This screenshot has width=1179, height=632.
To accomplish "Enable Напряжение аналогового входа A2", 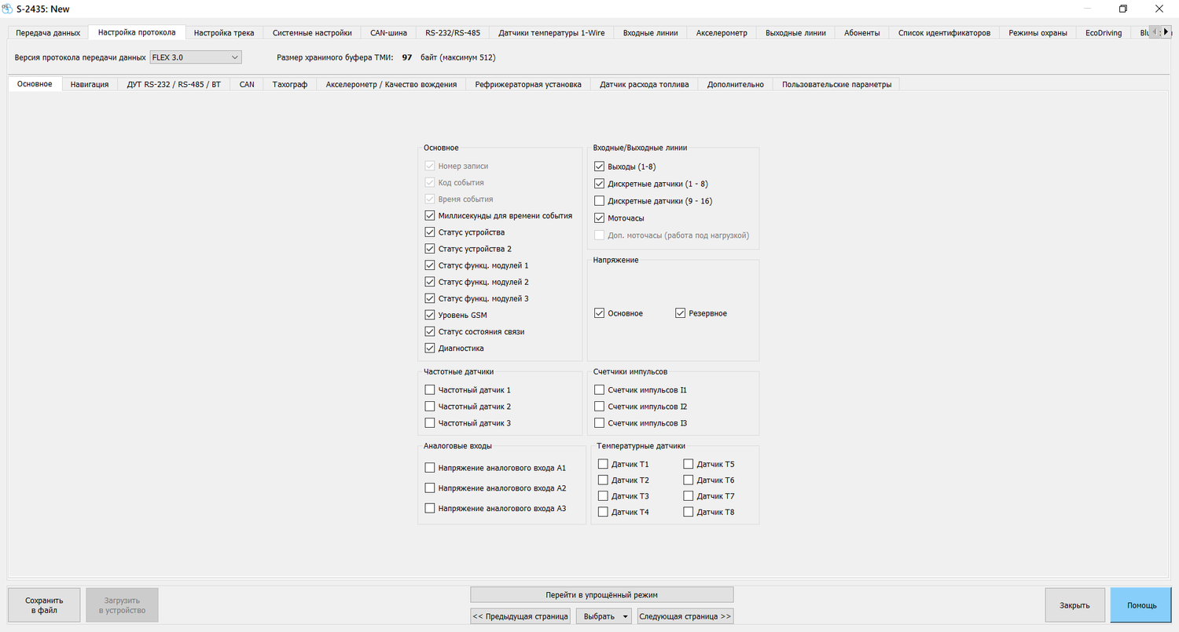I will click(x=429, y=488).
